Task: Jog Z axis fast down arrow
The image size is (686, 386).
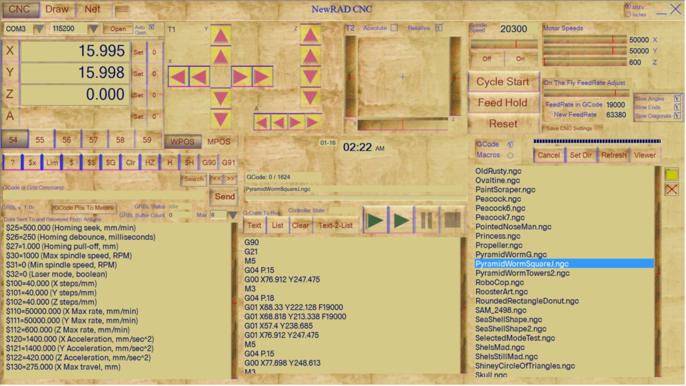Action: [310, 97]
